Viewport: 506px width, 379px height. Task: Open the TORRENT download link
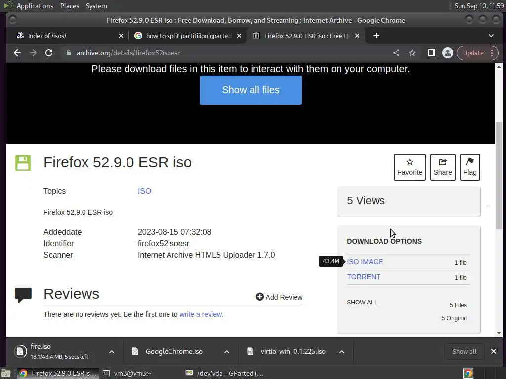click(364, 277)
